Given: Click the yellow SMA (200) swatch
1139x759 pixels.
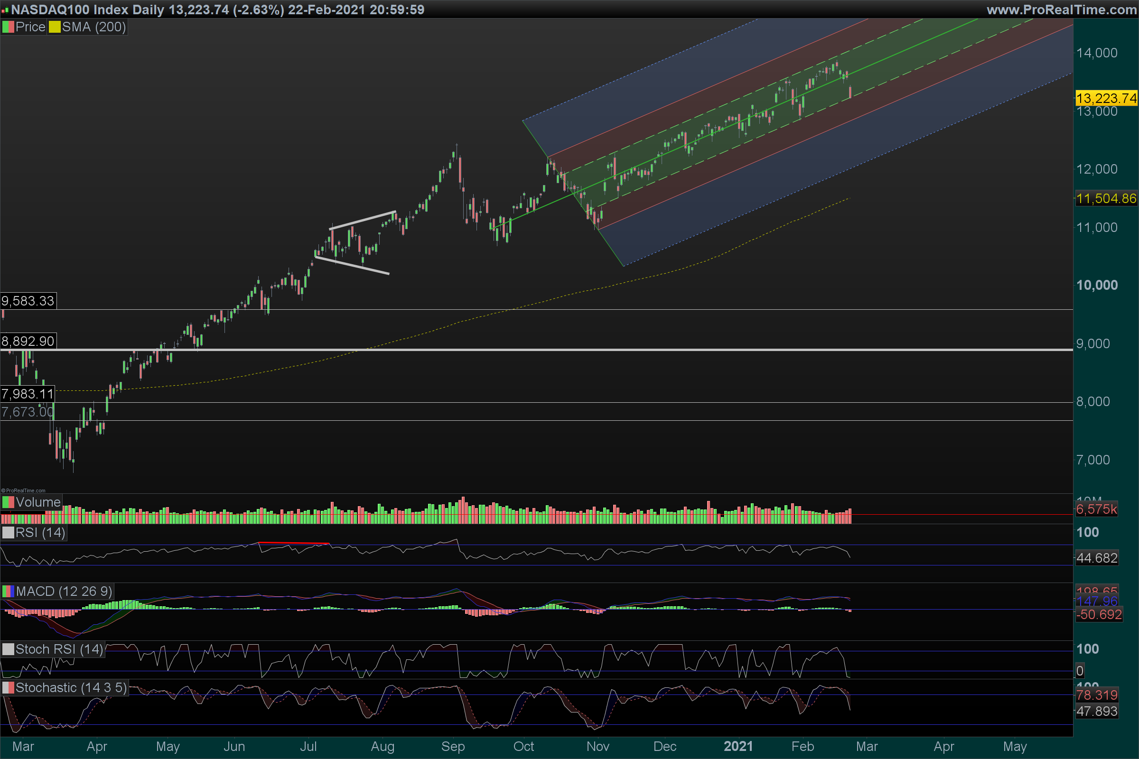Looking at the screenshot, I should tap(54, 27).
